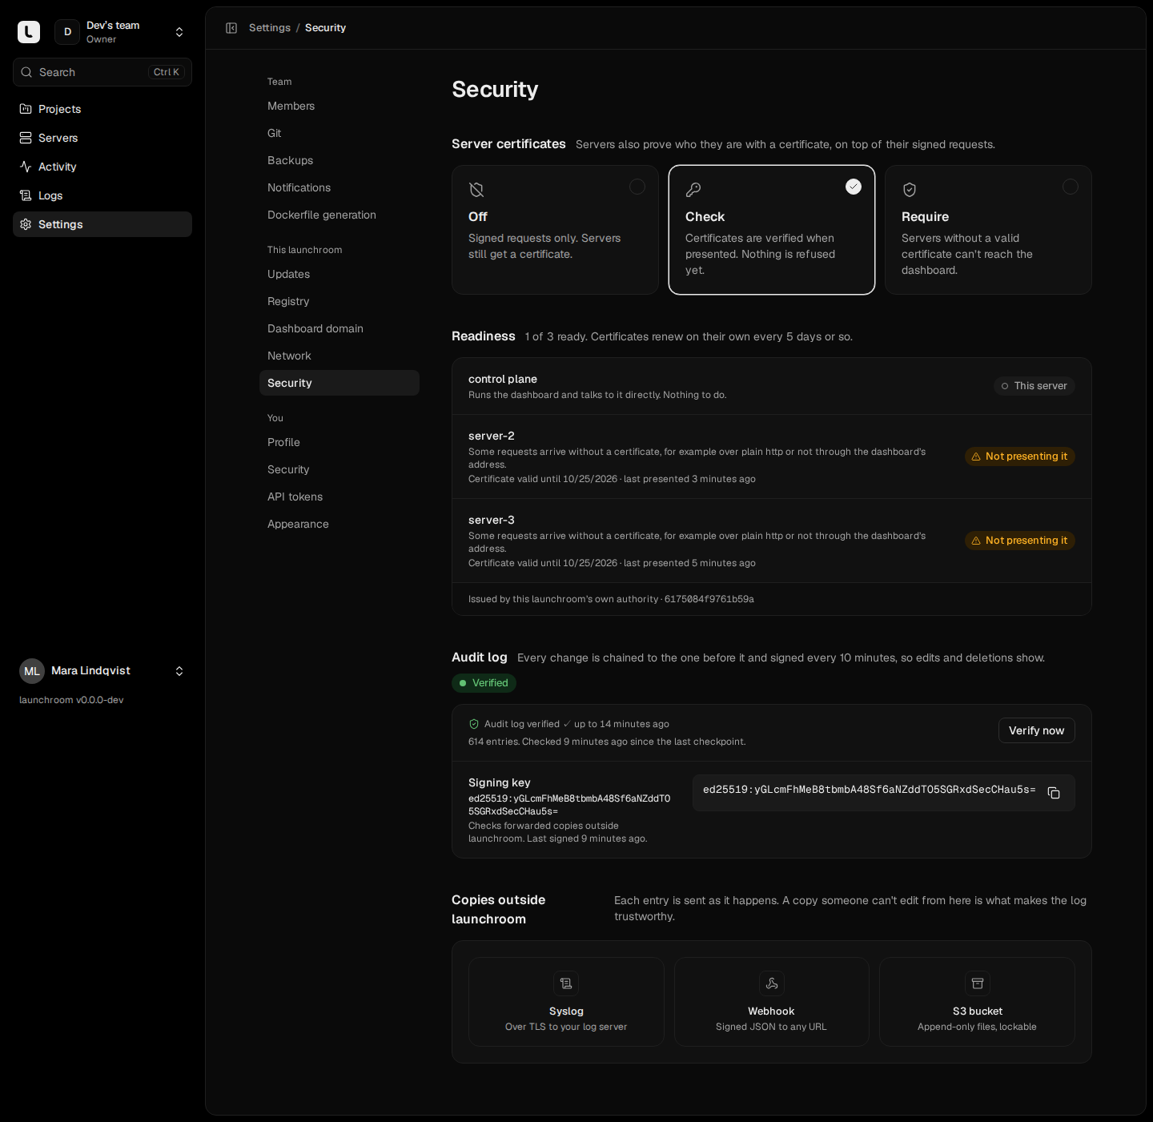
Task: Click the D team avatar
Action: 67,32
